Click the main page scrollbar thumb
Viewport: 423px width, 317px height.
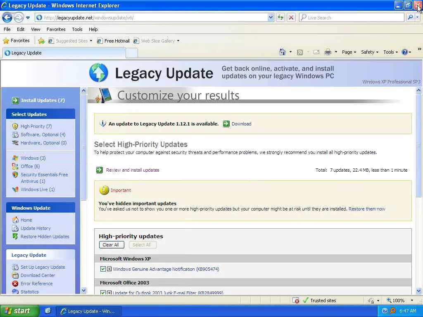tap(419, 146)
